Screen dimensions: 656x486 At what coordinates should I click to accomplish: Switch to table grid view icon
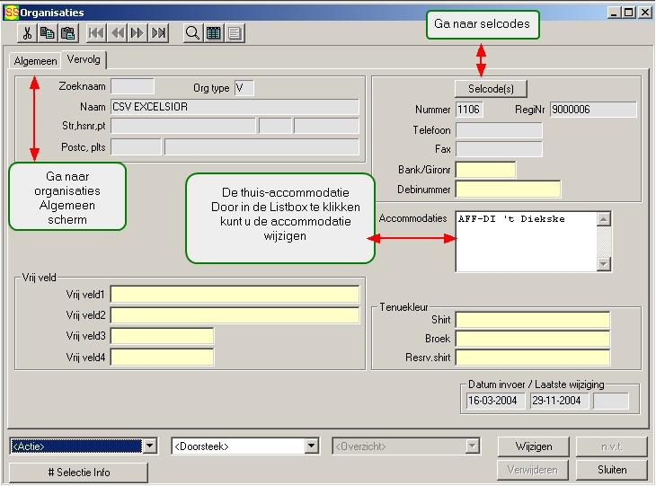[x=214, y=33]
